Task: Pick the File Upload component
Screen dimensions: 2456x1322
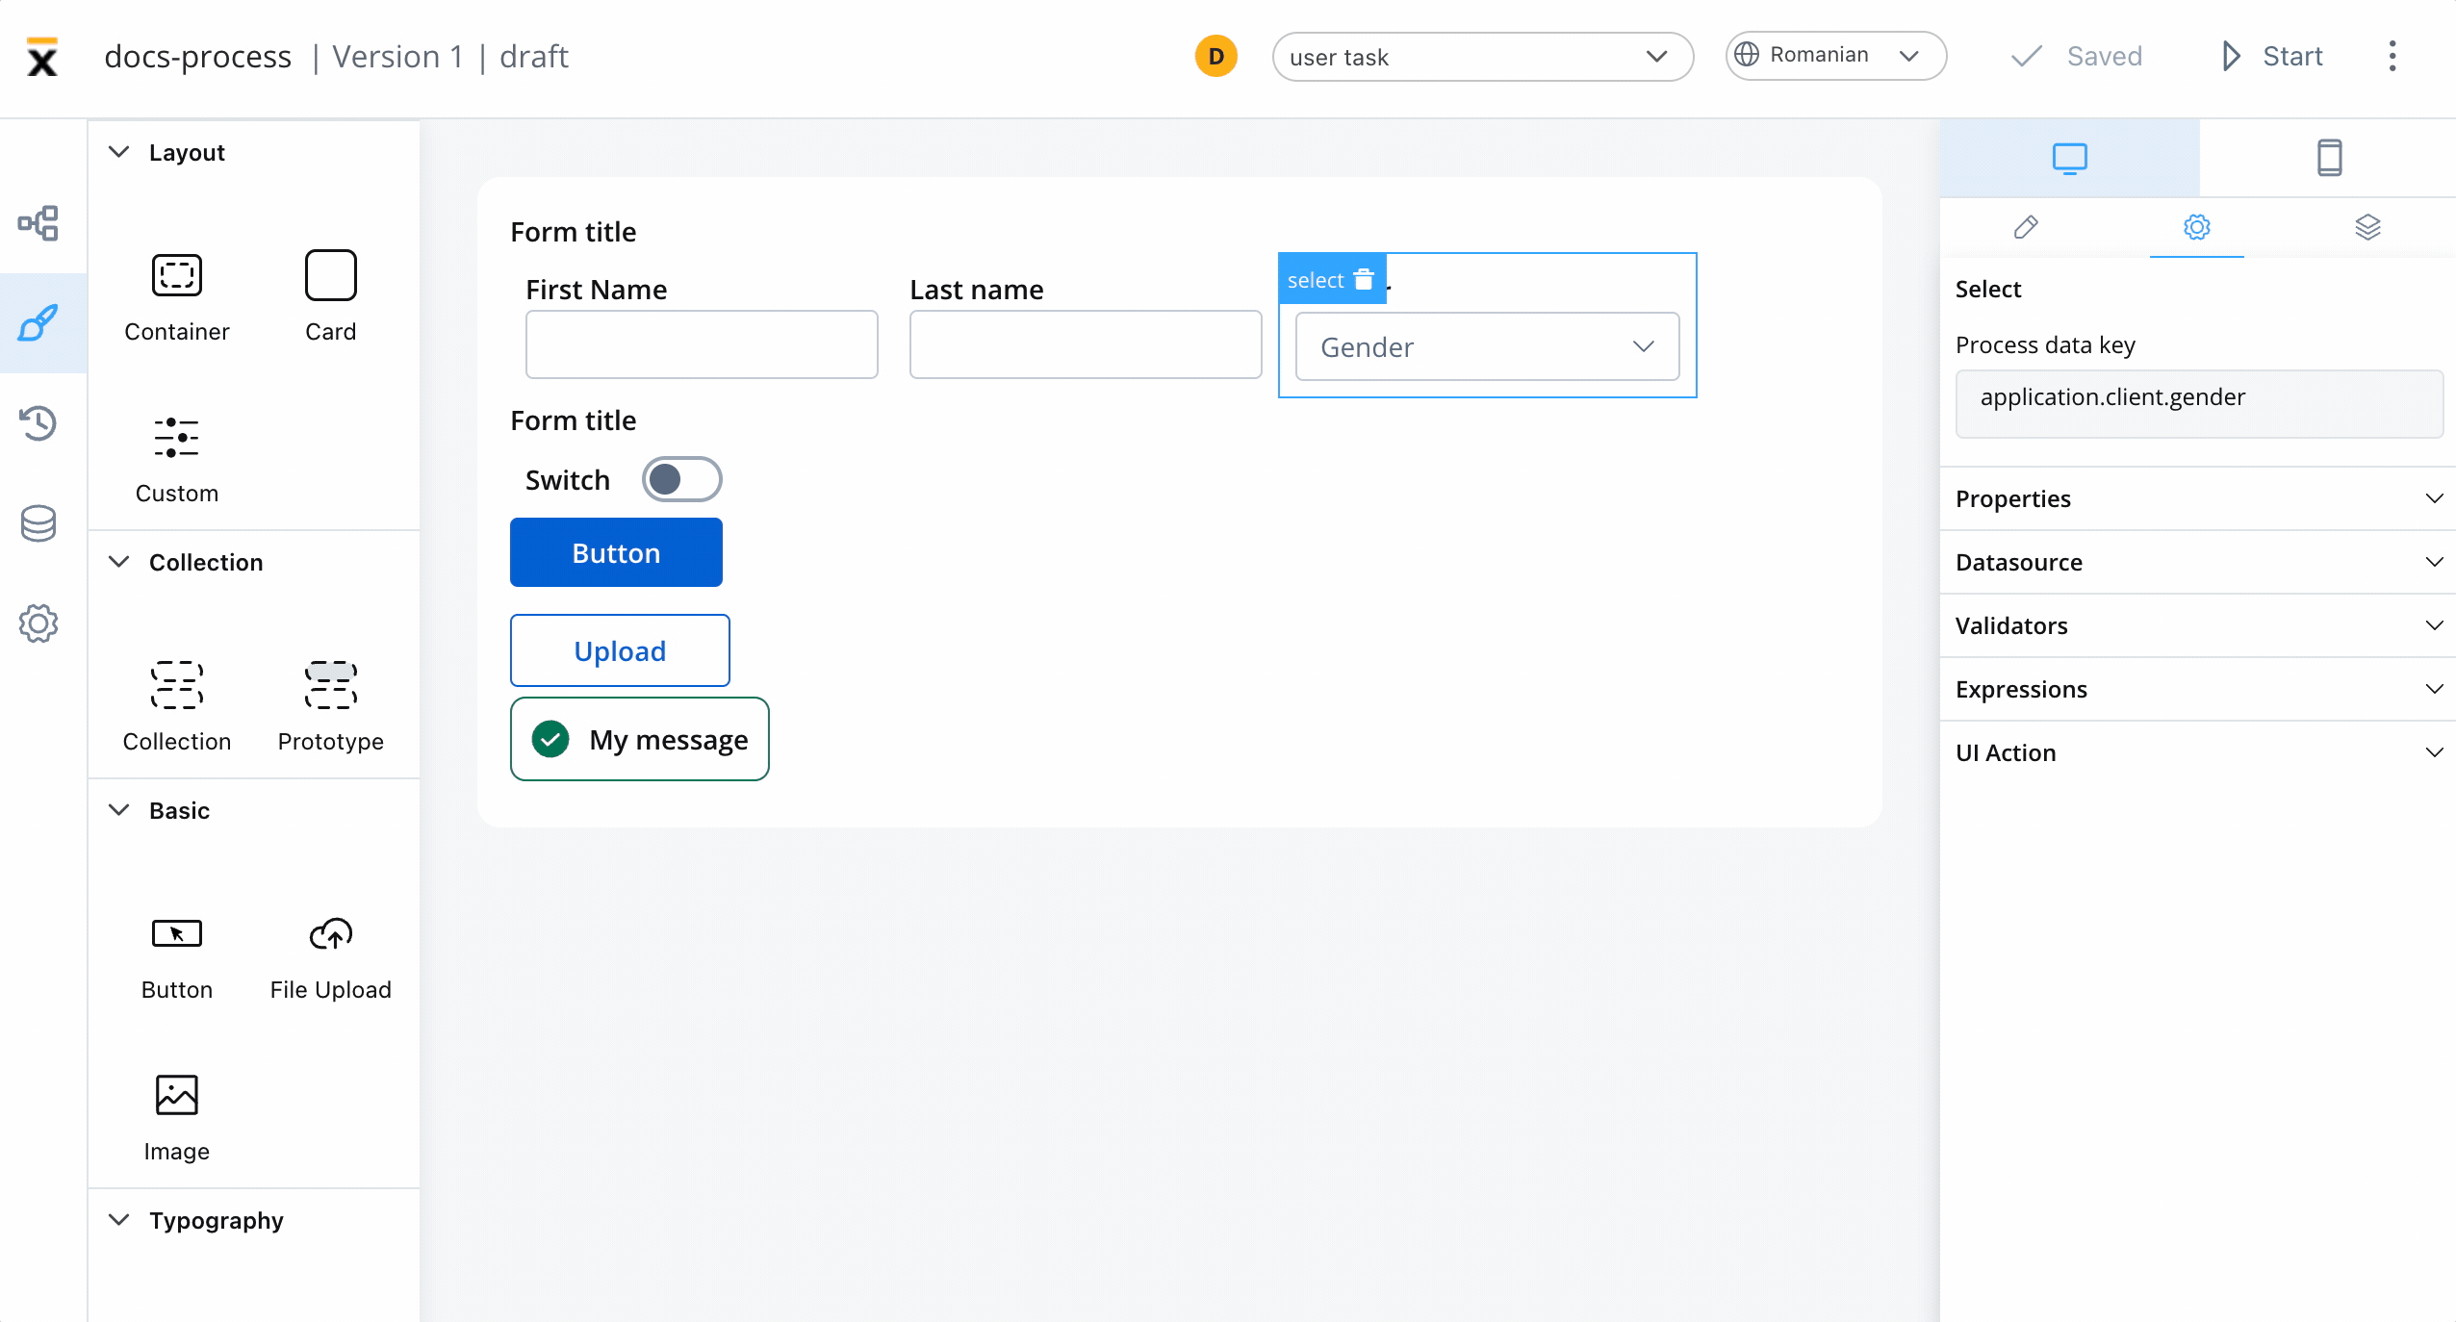Action: [331, 958]
